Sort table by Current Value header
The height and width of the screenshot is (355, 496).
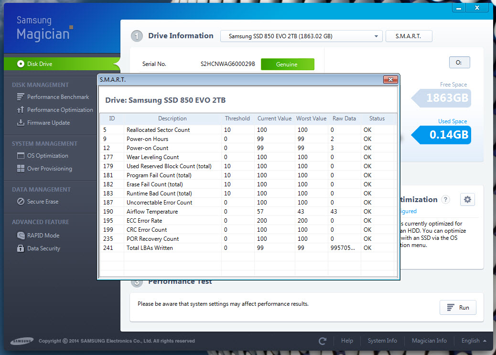[x=274, y=118]
